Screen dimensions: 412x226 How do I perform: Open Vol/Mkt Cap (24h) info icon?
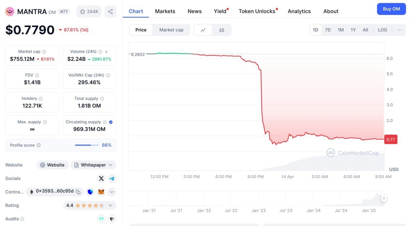point(108,75)
